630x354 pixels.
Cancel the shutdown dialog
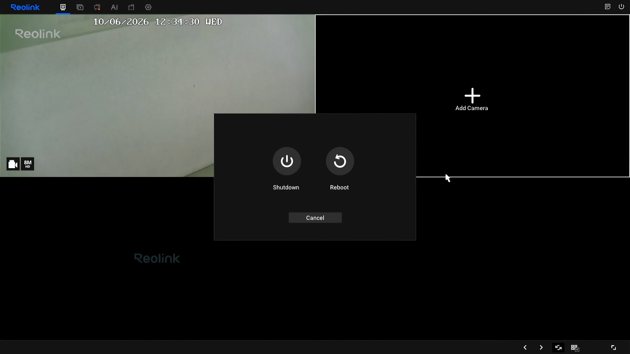coord(315,218)
